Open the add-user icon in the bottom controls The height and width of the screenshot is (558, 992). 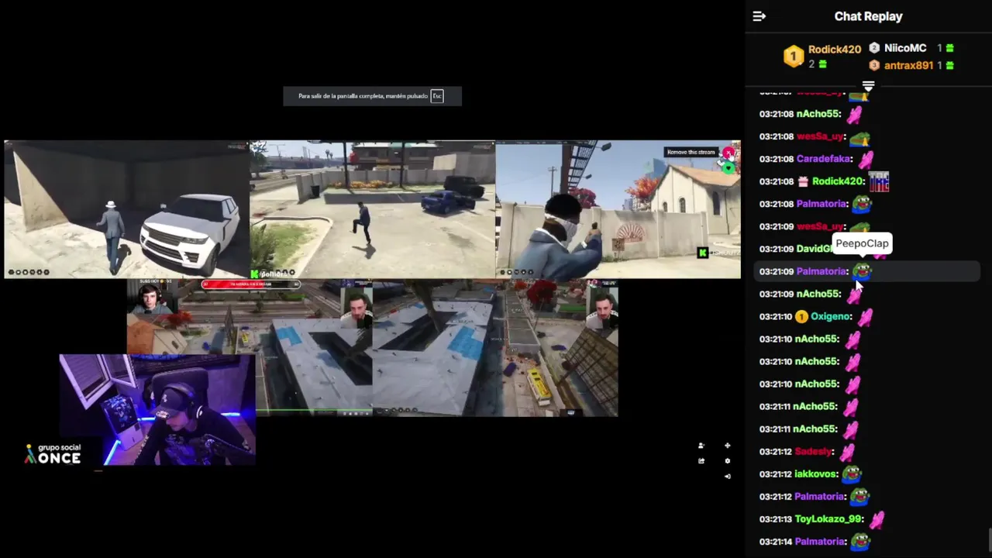pyautogui.click(x=701, y=446)
